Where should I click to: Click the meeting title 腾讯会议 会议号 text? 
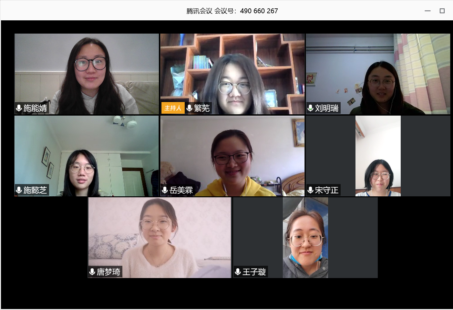coord(232,11)
